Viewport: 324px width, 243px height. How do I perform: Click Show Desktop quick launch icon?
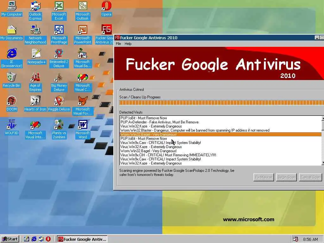click(x=27, y=239)
